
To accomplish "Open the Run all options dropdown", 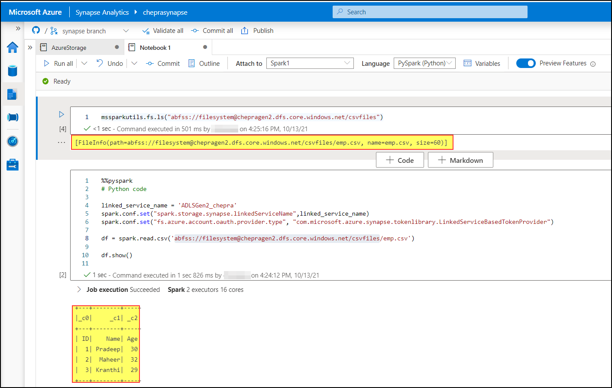I will point(84,63).
